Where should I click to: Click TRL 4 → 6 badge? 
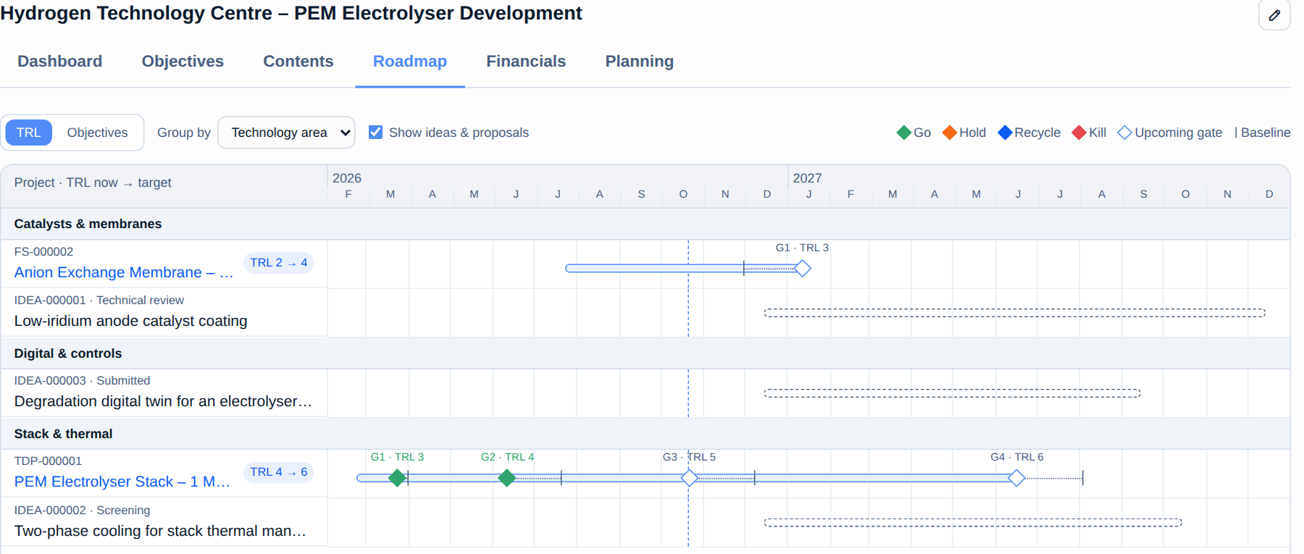tap(279, 472)
